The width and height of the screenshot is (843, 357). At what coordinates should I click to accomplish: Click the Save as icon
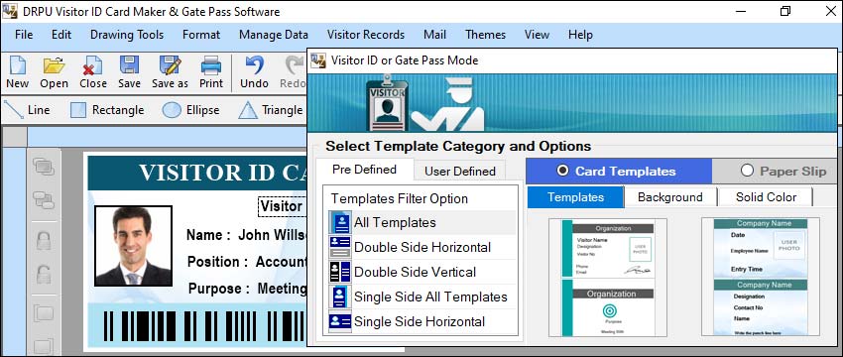[170, 65]
